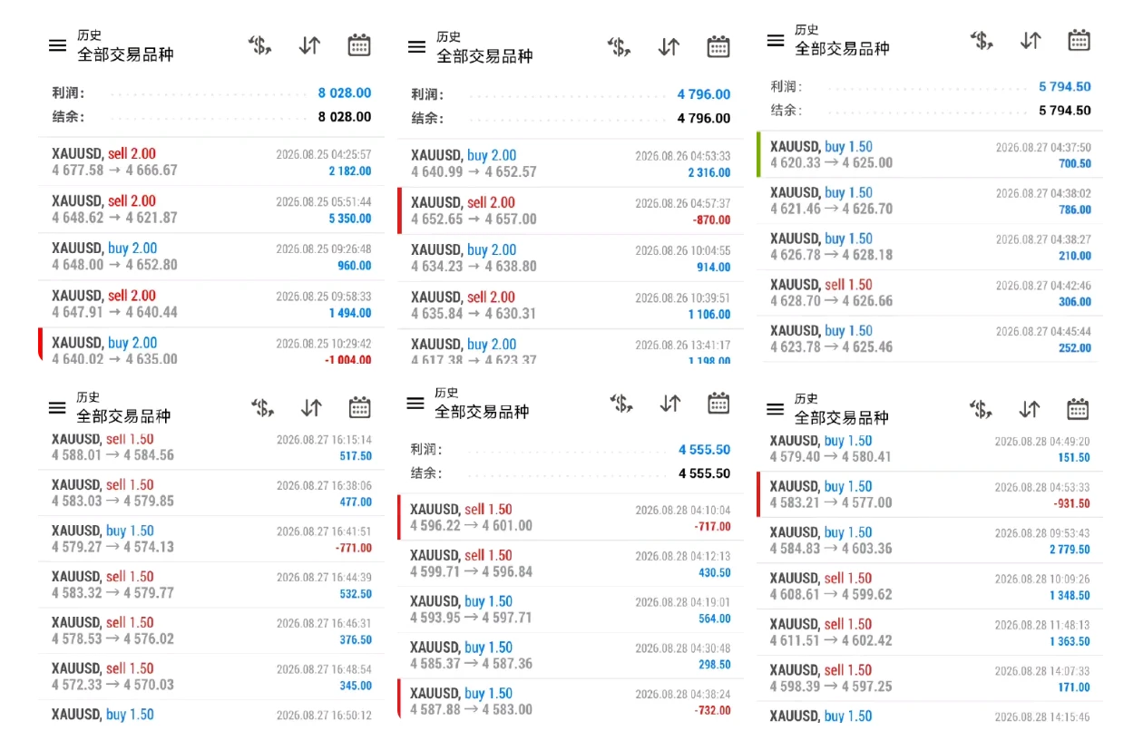Open the trade with loss -717.00
1143x731 pixels.
click(570, 518)
